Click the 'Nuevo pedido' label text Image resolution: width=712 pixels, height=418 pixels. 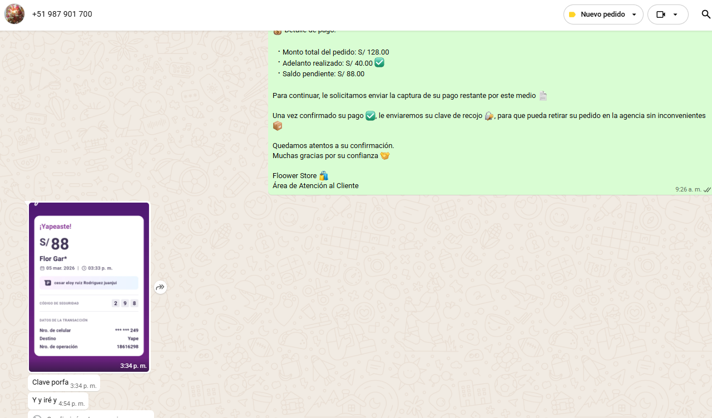[602, 14]
